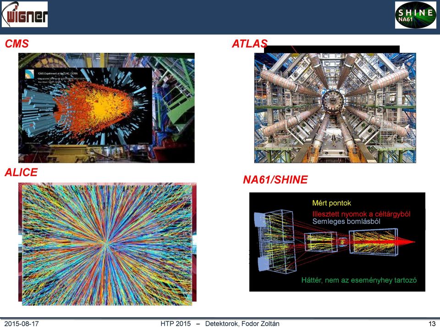Click 'CMS Experiment at the LHC, CERN' caption
The width and height of the screenshot is (440, 328).
[58, 73]
